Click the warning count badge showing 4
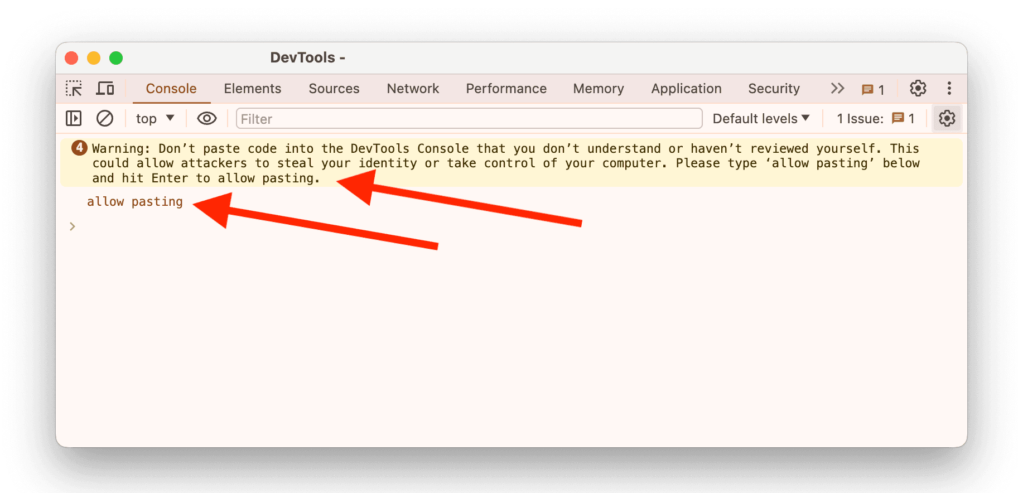Screen dimensions: 1018x493 click(79, 148)
